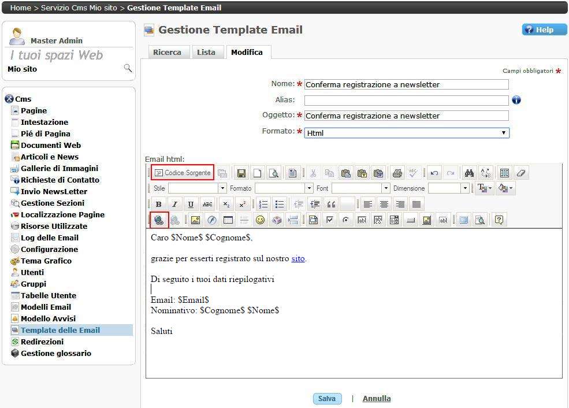This screenshot has width=569, height=408.
Task: Open the Formato Html select box
Action: tap(407, 133)
